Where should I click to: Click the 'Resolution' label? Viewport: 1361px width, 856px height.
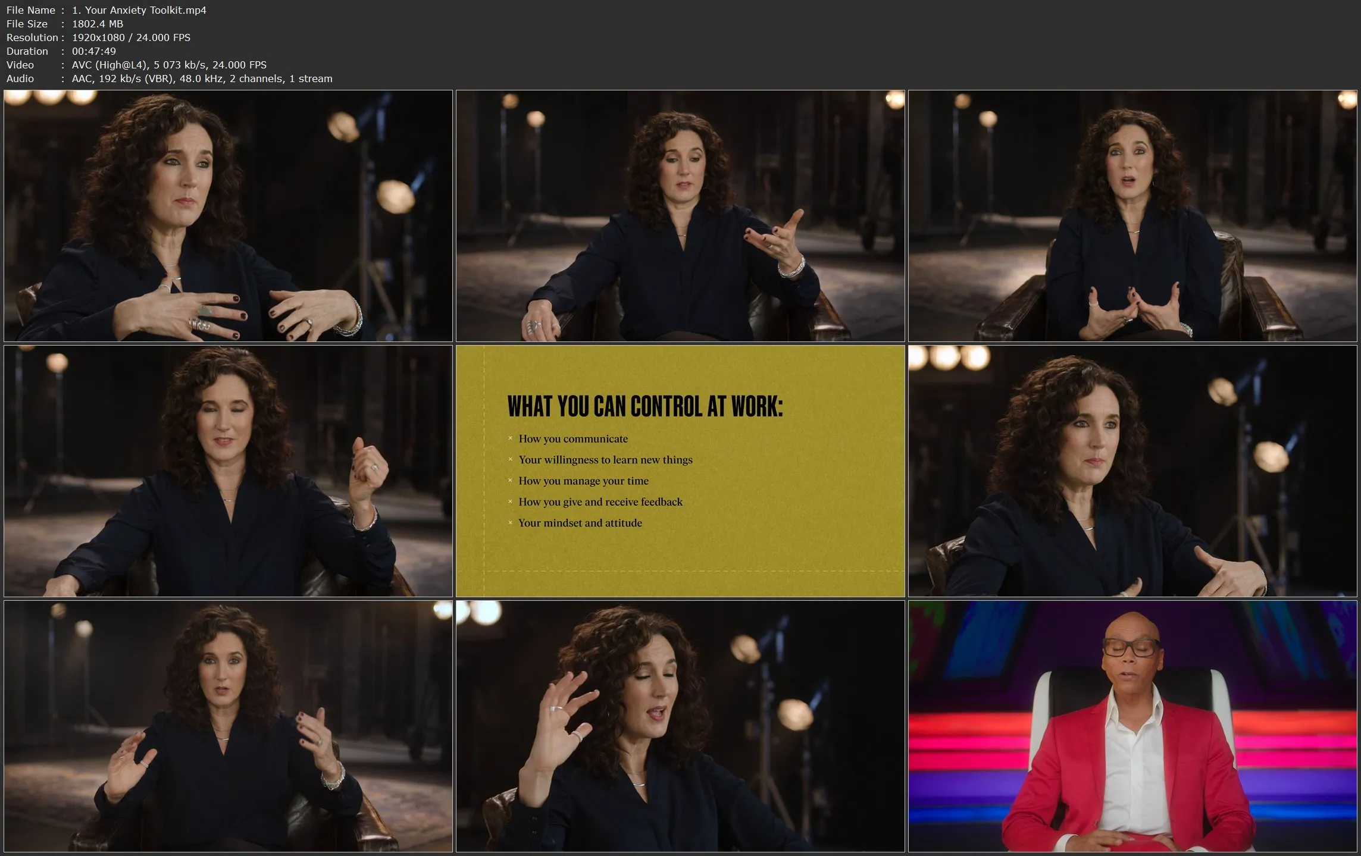tap(33, 37)
